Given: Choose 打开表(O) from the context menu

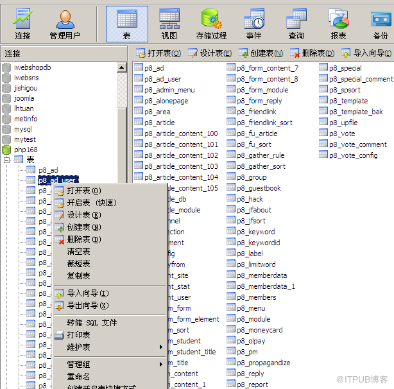Looking at the screenshot, I should click(109, 191).
